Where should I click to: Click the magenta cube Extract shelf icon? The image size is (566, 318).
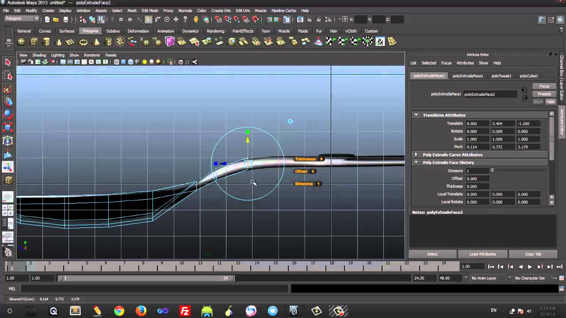[170, 42]
